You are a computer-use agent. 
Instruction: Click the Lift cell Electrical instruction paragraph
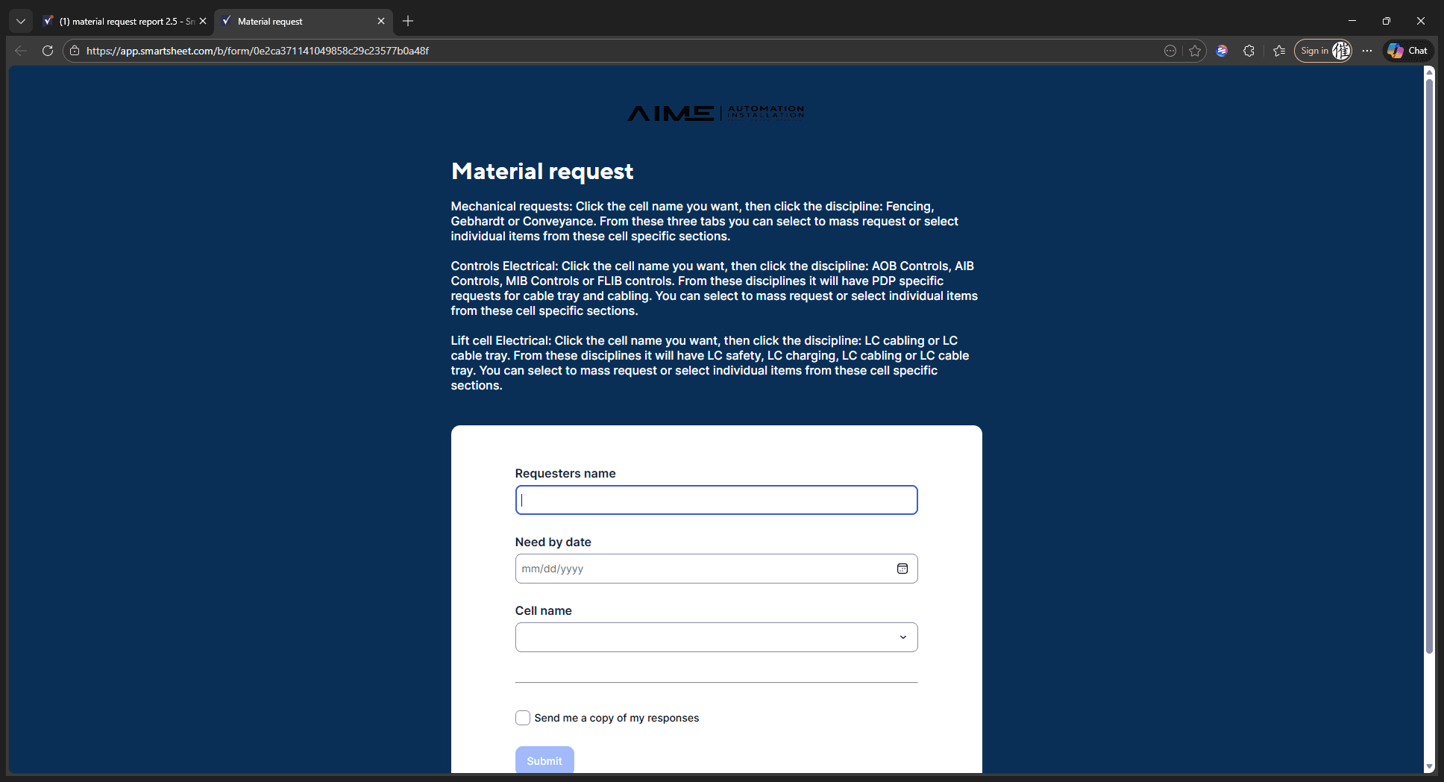710,363
